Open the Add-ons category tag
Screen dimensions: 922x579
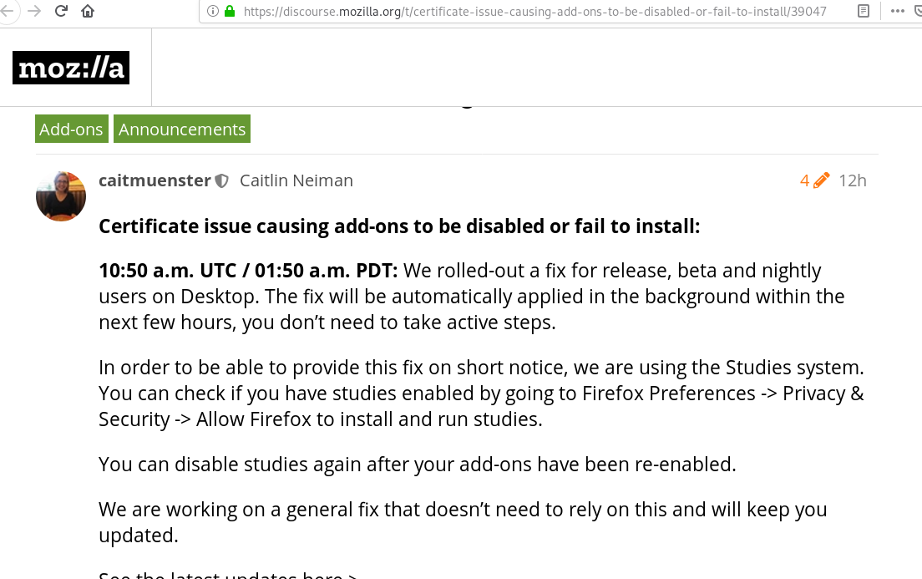point(71,130)
